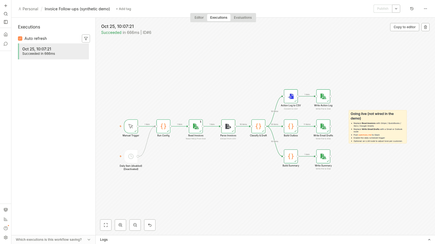Select the Write Email Drafts node
Viewport: 435px width, 244px height.
pyautogui.click(x=323, y=126)
